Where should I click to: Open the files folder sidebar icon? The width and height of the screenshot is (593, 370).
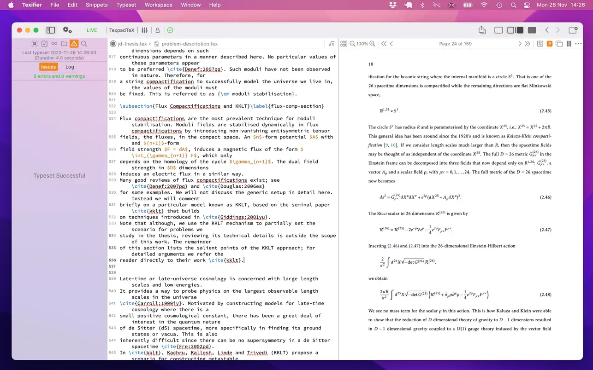[64, 44]
